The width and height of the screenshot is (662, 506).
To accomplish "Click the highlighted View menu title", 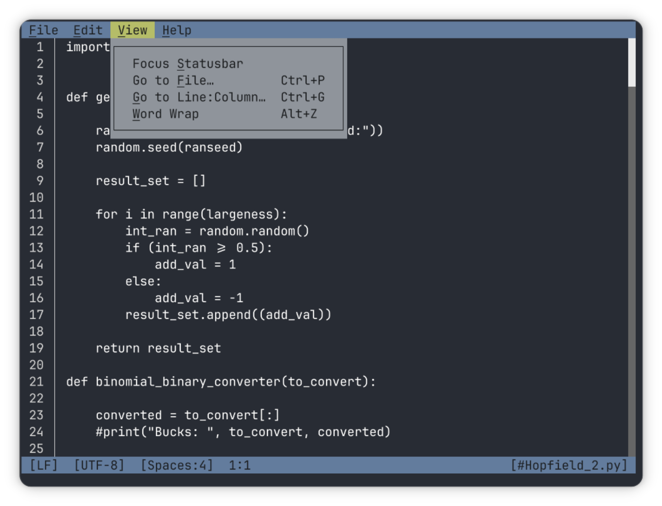I will pyautogui.click(x=133, y=30).
